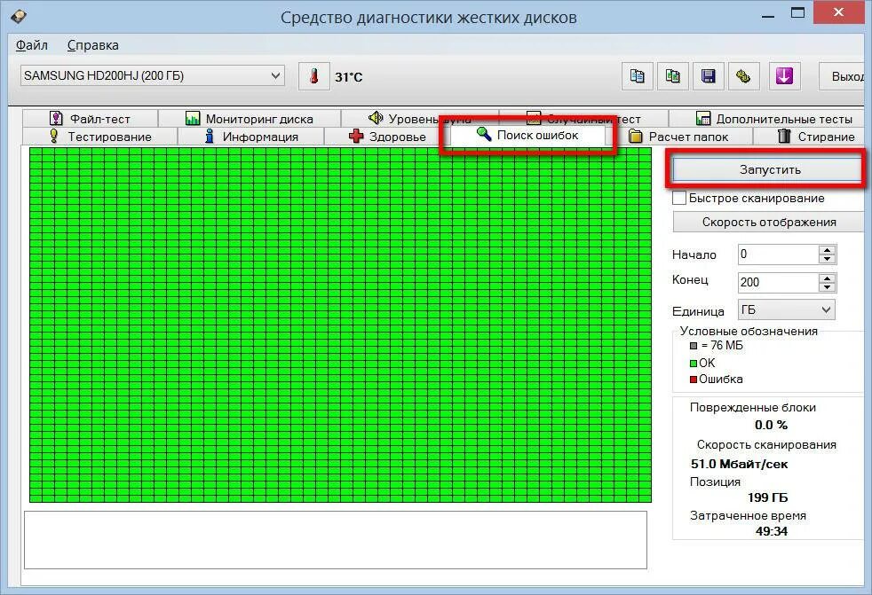Click the Позиция label
872x595 pixels.
(715, 481)
